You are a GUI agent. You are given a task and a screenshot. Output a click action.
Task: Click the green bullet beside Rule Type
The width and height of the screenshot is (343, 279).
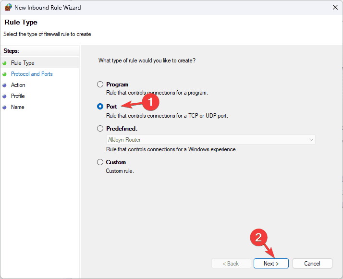(x=5, y=63)
